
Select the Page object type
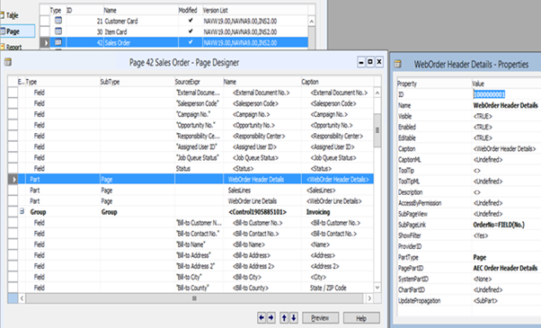17,31
